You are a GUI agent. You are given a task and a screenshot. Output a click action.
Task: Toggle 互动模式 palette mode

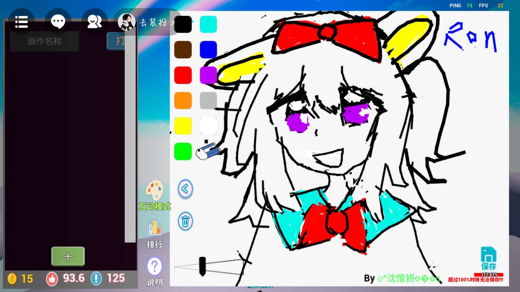pyautogui.click(x=155, y=190)
